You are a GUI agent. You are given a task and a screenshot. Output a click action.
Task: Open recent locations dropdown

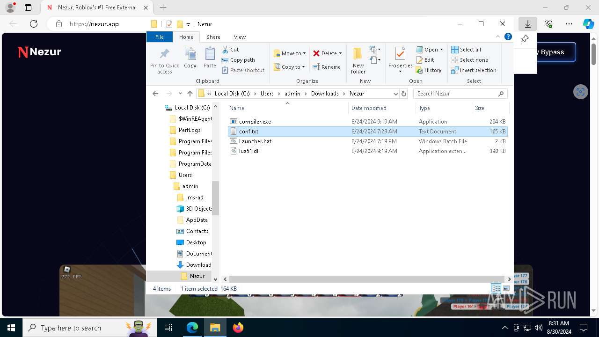tap(180, 94)
